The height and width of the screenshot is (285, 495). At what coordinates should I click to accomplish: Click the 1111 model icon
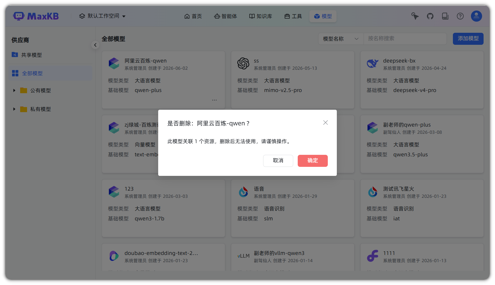tap(373, 256)
